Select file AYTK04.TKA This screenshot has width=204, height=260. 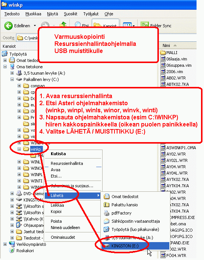pos(178,186)
